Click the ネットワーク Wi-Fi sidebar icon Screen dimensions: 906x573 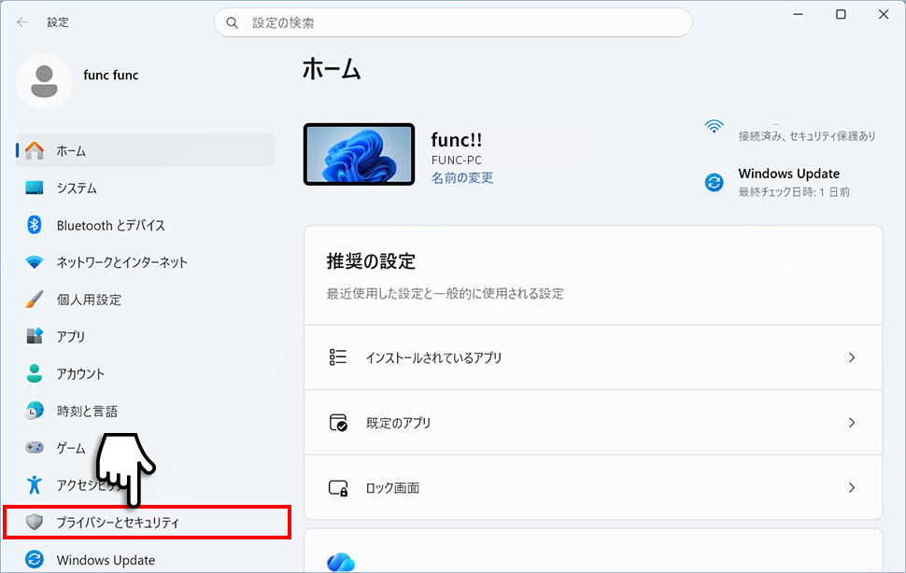coord(34,262)
